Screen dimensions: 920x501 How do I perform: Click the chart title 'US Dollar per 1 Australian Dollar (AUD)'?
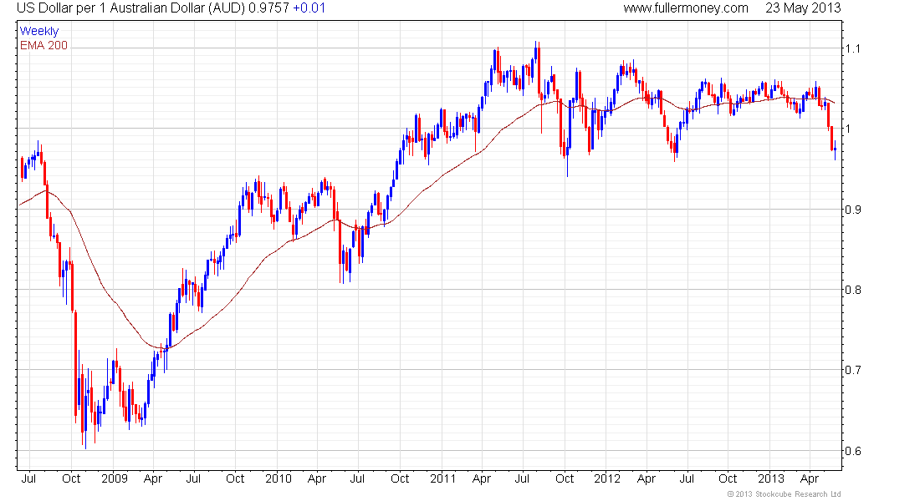pyautogui.click(x=130, y=8)
